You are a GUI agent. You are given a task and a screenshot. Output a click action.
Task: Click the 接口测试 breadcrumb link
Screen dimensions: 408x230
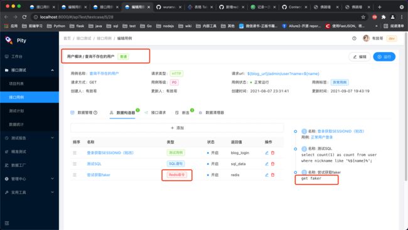pyautogui.click(x=83, y=38)
